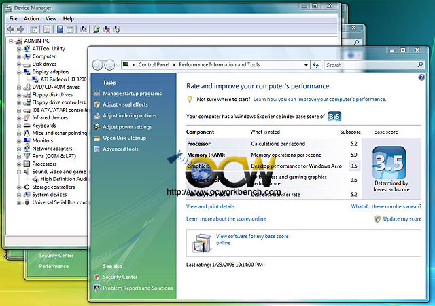Click Update driver toolbar icon in Device Manager
The image size is (435, 306).
pyautogui.click(x=97, y=29)
